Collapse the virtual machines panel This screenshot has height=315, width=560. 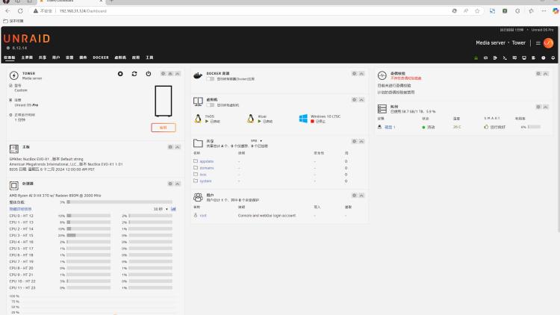(361, 99)
